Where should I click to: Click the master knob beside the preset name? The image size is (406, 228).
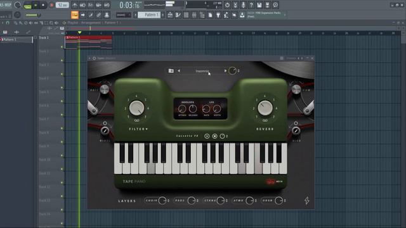click(x=232, y=70)
